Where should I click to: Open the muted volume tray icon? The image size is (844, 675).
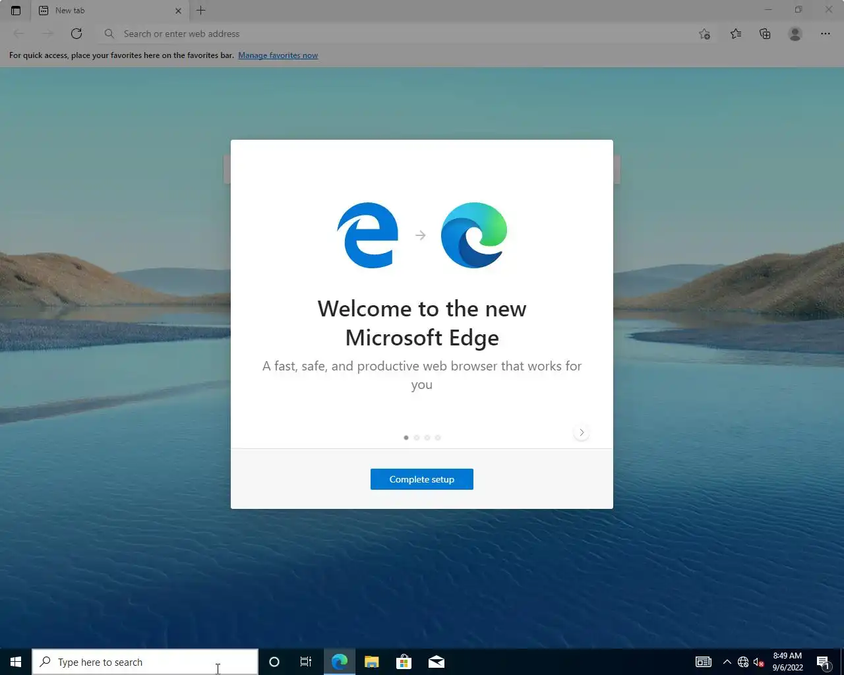click(x=758, y=662)
